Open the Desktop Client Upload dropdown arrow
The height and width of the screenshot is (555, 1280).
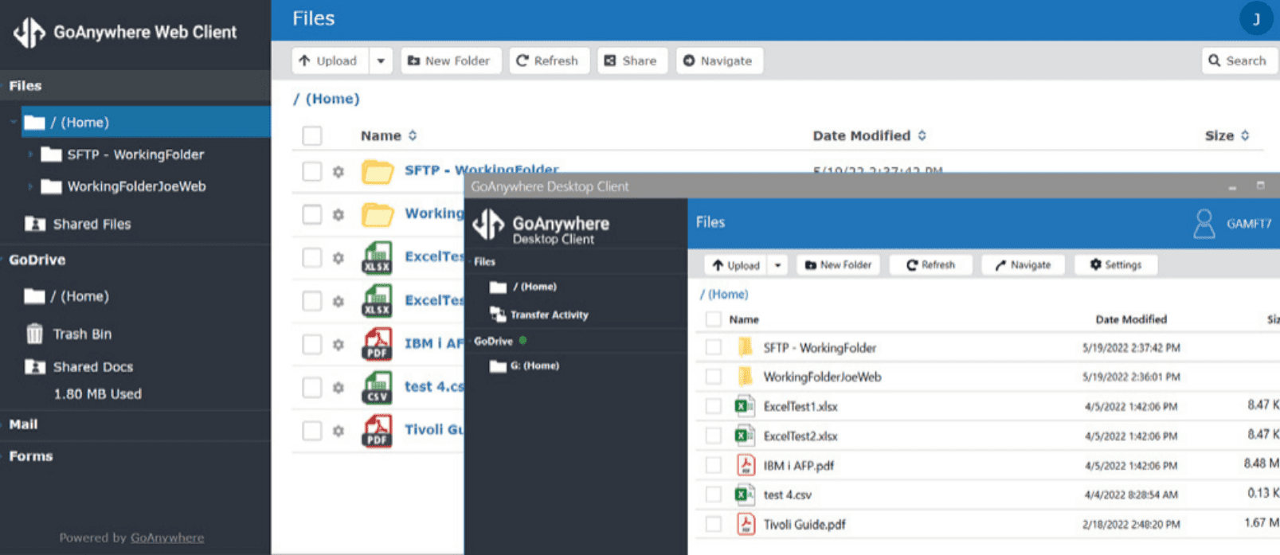pyautogui.click(x=777, y=265)
